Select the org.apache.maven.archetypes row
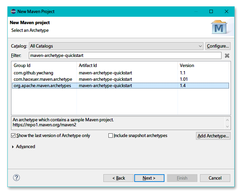243x195 pixels. 120,85
